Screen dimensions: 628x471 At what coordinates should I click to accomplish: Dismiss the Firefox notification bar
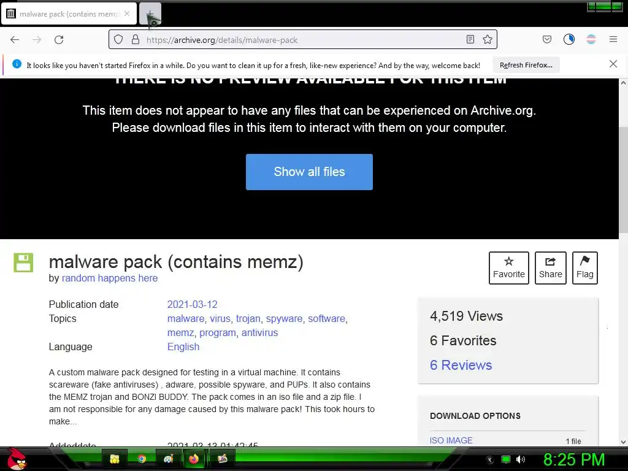click(x=613, y=64)
